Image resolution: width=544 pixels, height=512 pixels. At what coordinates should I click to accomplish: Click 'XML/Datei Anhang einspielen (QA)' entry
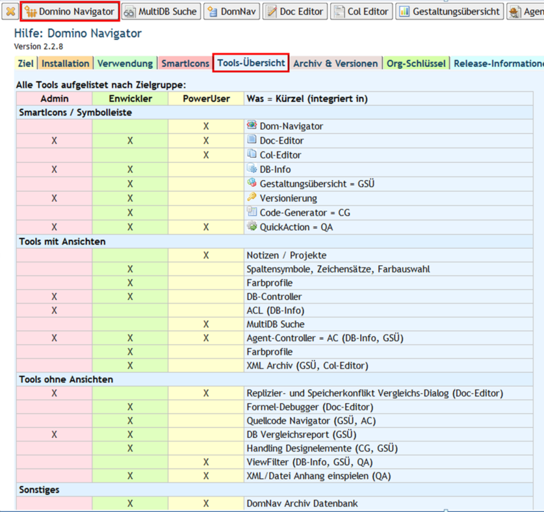point(318,476)
